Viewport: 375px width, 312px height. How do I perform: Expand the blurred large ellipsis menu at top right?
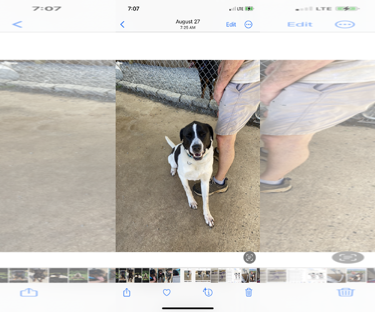click(x=344, y=24)
